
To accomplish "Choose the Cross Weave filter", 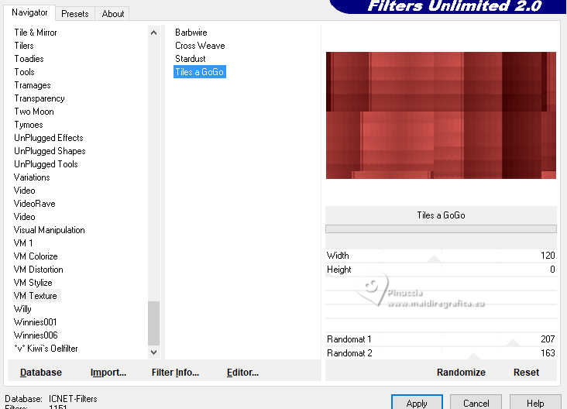I will tap(200, 46).
